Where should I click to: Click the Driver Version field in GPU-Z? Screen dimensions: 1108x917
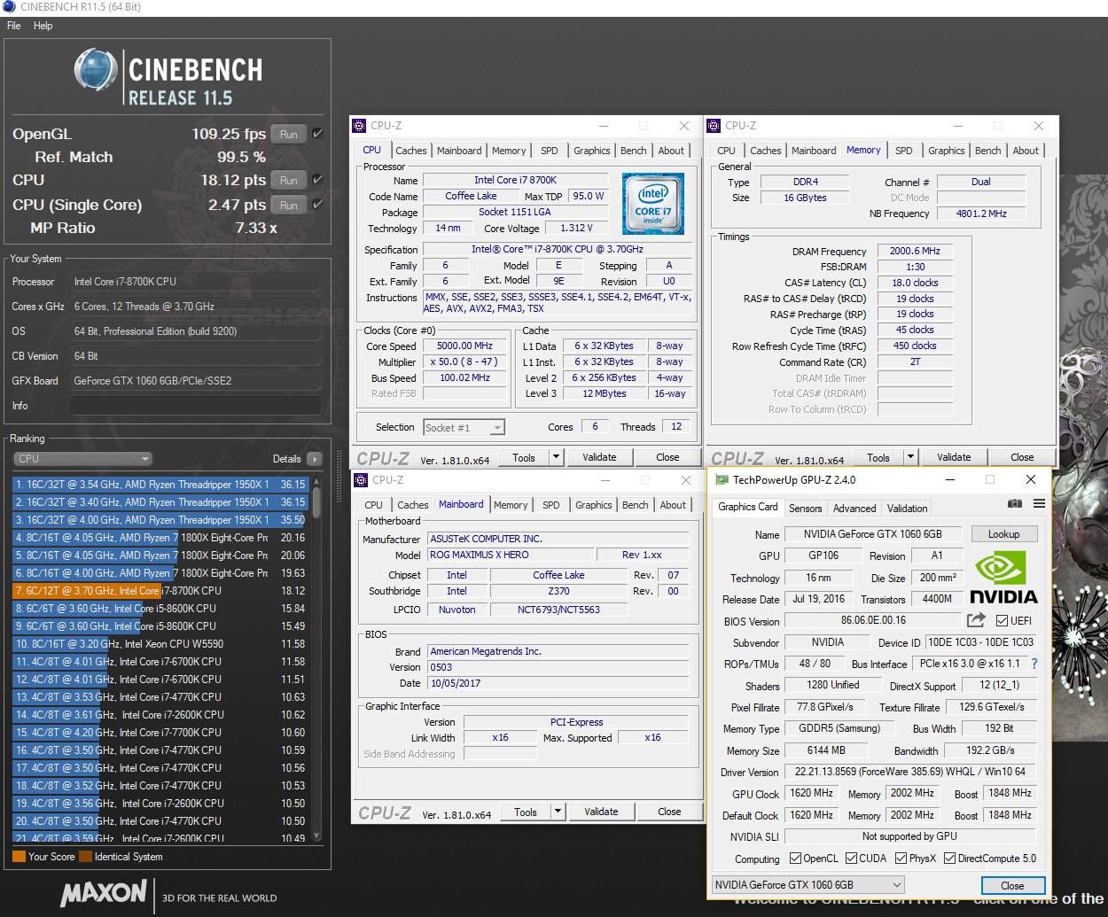[909, 772]
